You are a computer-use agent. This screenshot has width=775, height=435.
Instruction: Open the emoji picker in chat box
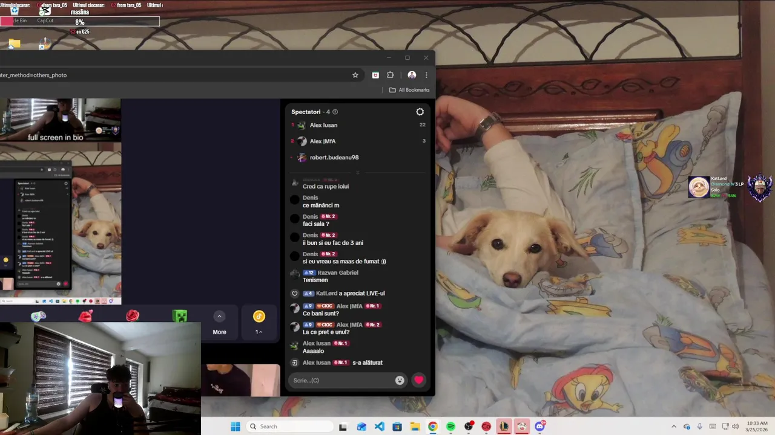click(x=400, y=380)
